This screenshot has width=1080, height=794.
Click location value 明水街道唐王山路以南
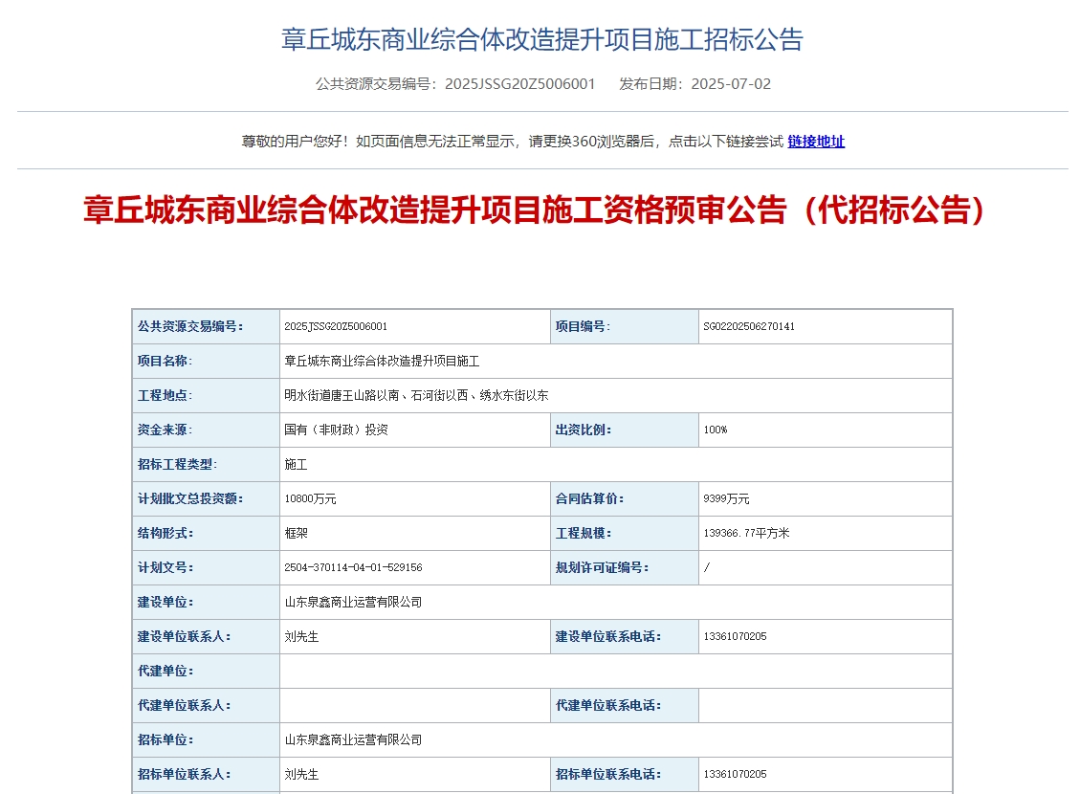click(x=342, y=395)
